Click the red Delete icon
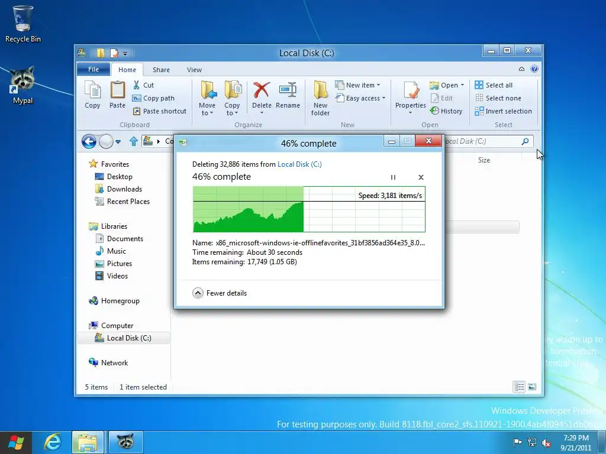The width and height of the screenshot is (606, 454). click(x=262, y=90)
